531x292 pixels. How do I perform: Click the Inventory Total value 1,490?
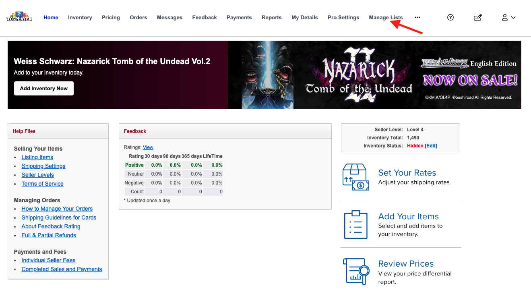(x=413, y=138)
